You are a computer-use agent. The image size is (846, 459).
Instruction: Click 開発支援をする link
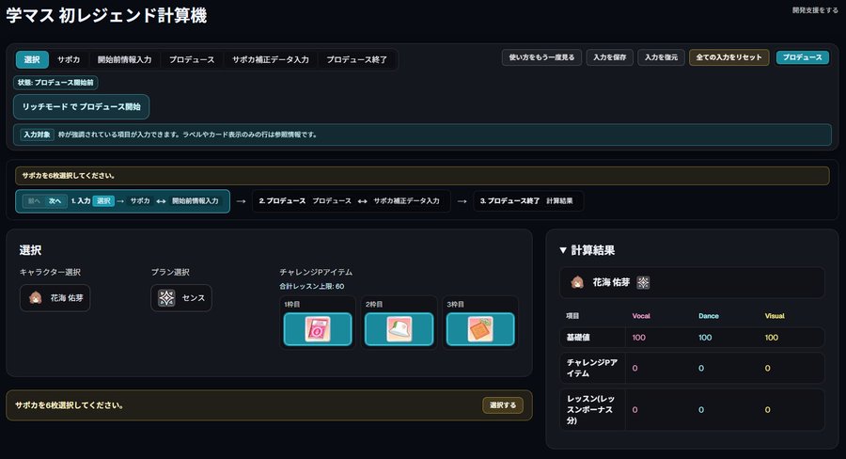click(815, 10)
